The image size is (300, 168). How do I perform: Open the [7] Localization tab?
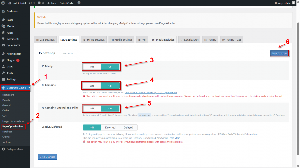[189, 39]
